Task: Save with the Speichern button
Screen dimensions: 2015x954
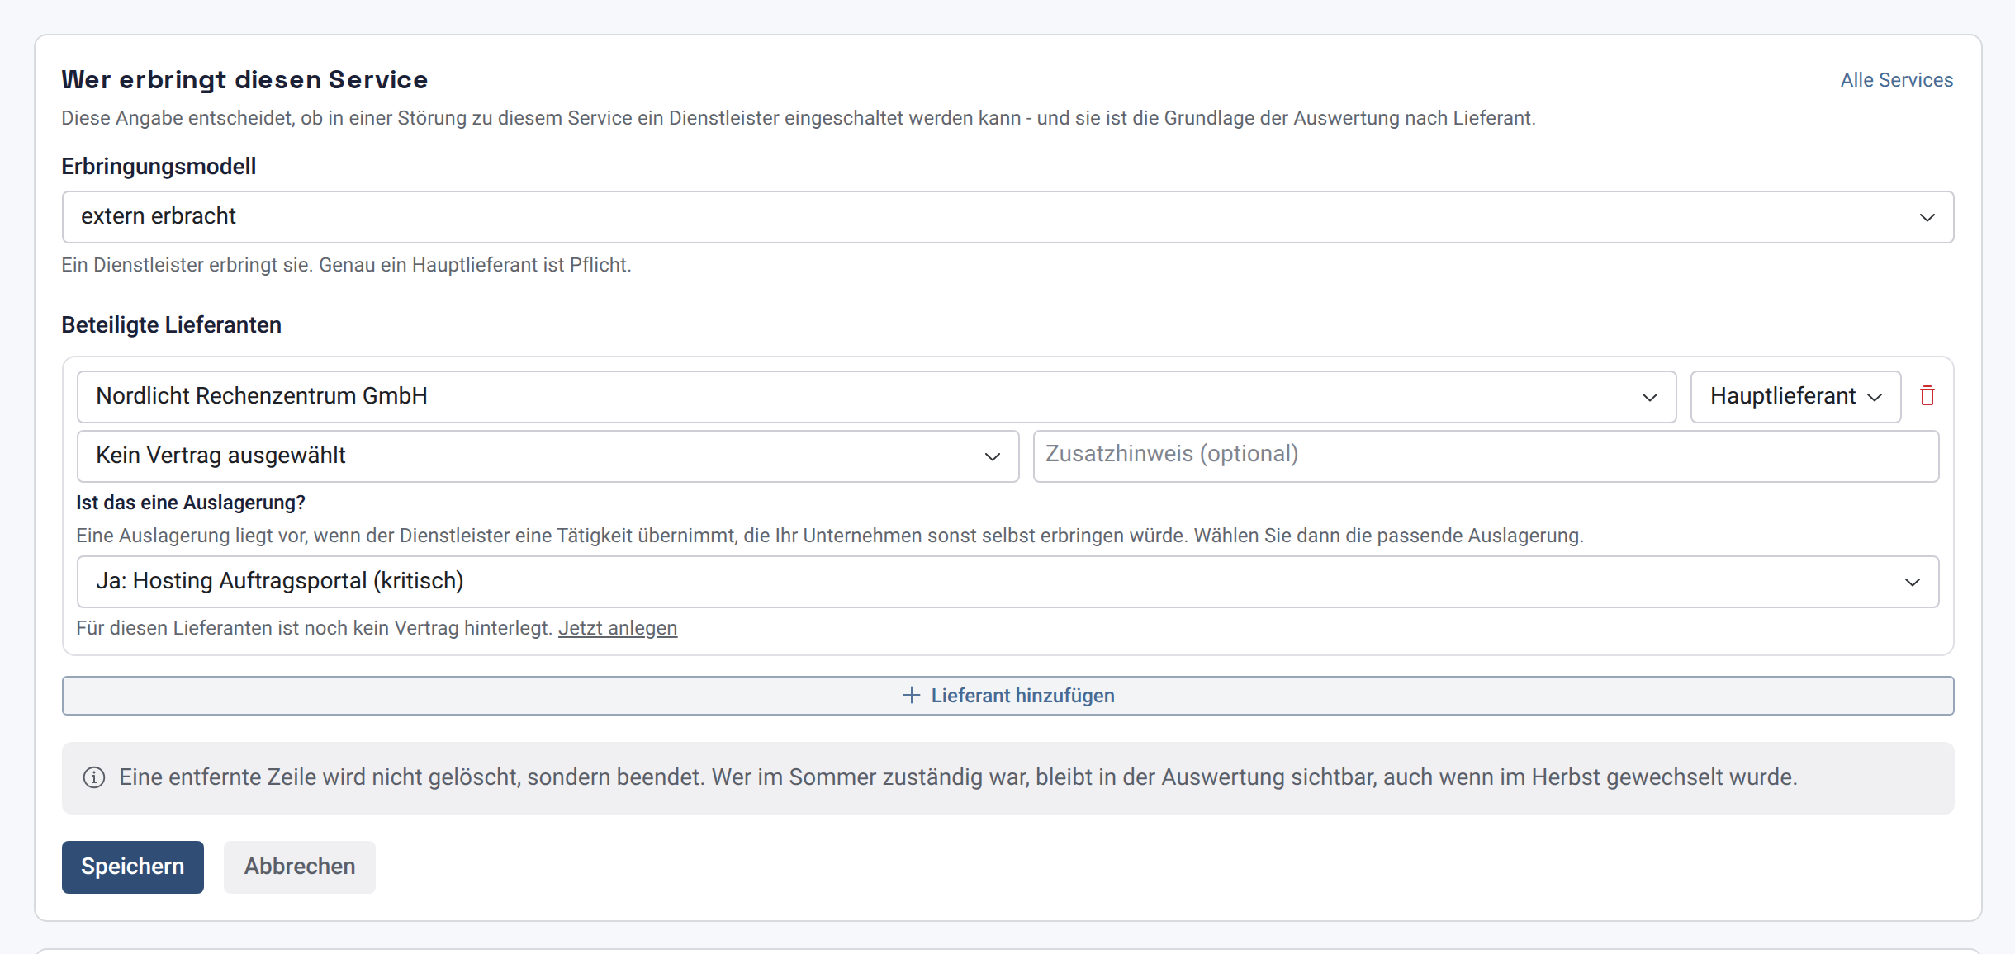Action: tap(133, 867)
